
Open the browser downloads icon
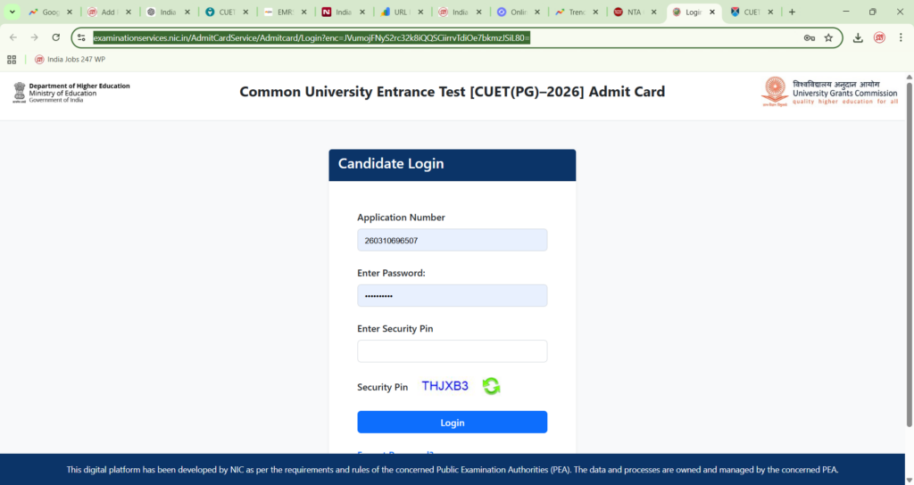click(858, 37)
